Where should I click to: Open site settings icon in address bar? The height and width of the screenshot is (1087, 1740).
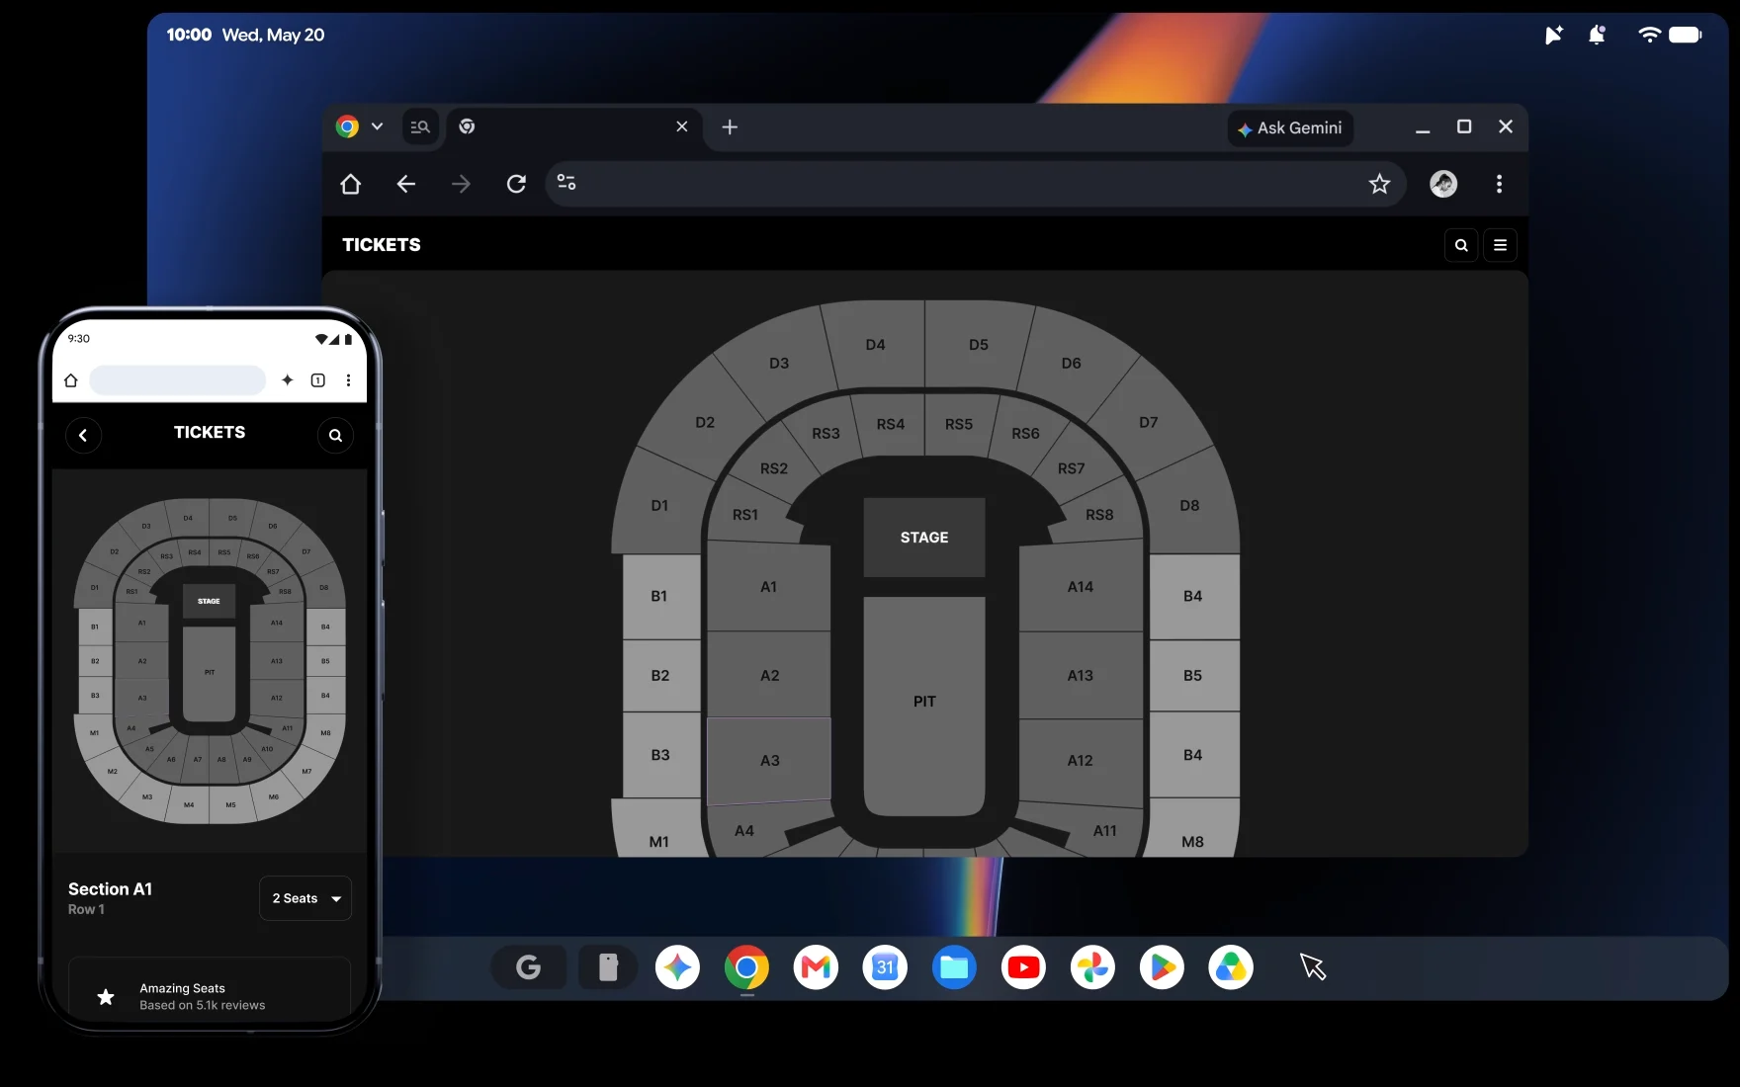tap(566, 183)
